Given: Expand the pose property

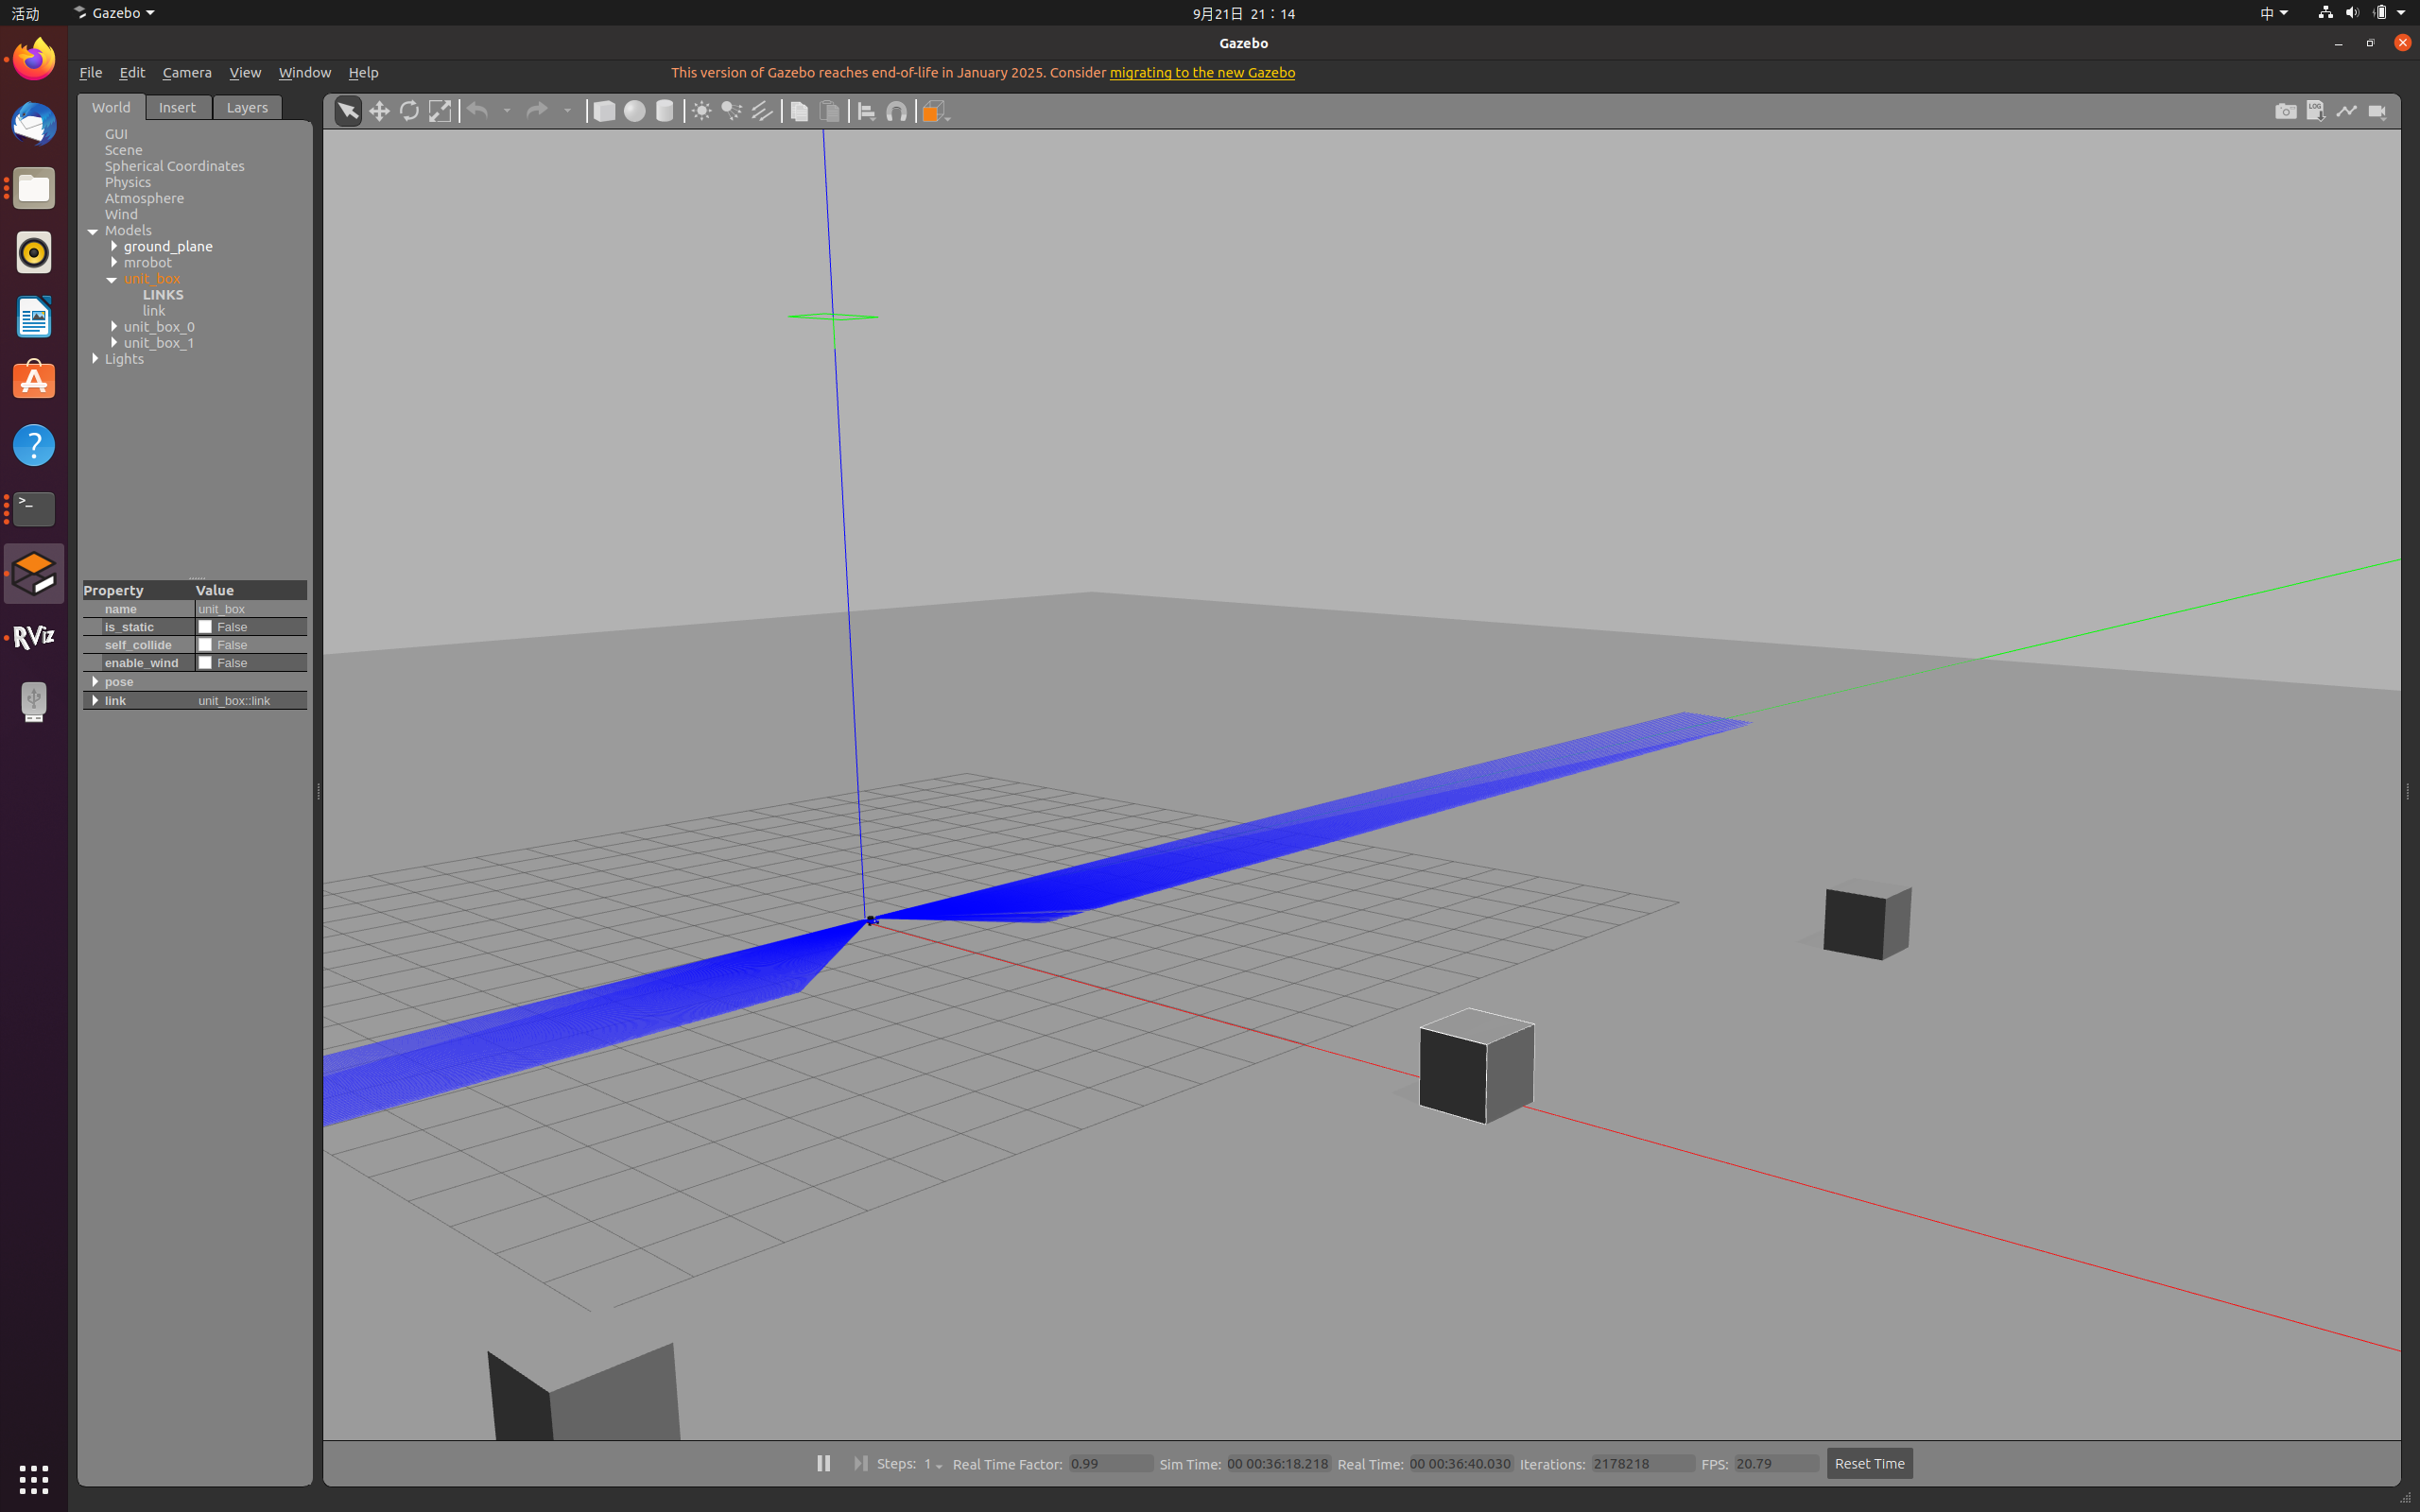Looking at the screenshot, I should 95,682.
